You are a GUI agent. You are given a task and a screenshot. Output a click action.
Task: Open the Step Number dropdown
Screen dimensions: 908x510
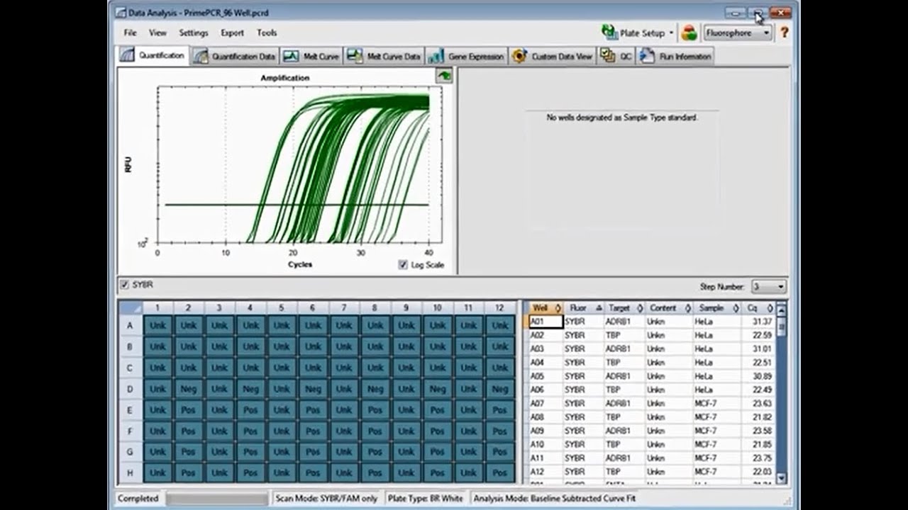[768, 287]
